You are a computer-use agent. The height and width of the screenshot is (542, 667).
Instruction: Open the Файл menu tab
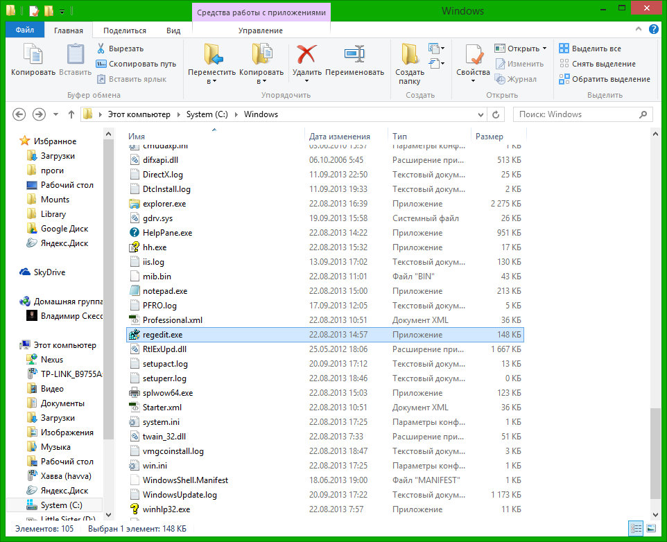coord(25,30)
